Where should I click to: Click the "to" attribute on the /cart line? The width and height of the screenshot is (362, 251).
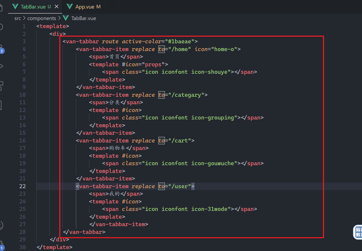click(161, 141)
